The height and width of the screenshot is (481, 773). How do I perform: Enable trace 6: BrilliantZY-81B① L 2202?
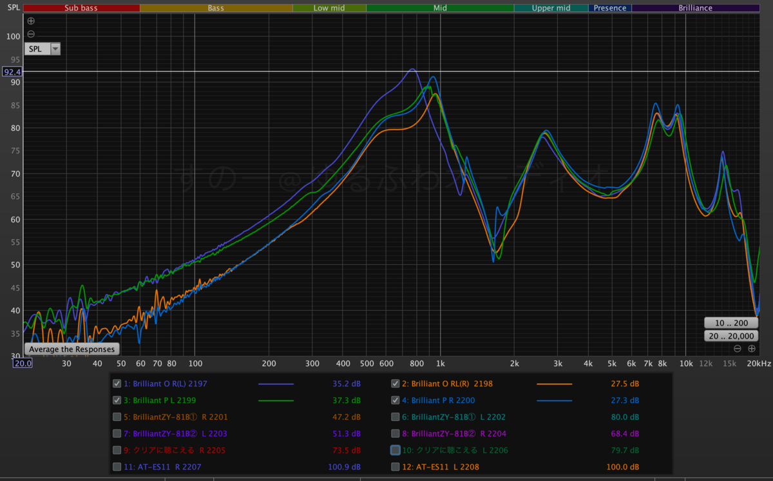[x=395, y=417]
